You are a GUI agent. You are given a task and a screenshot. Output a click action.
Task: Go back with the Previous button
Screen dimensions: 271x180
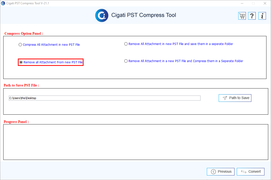(220, 171)
